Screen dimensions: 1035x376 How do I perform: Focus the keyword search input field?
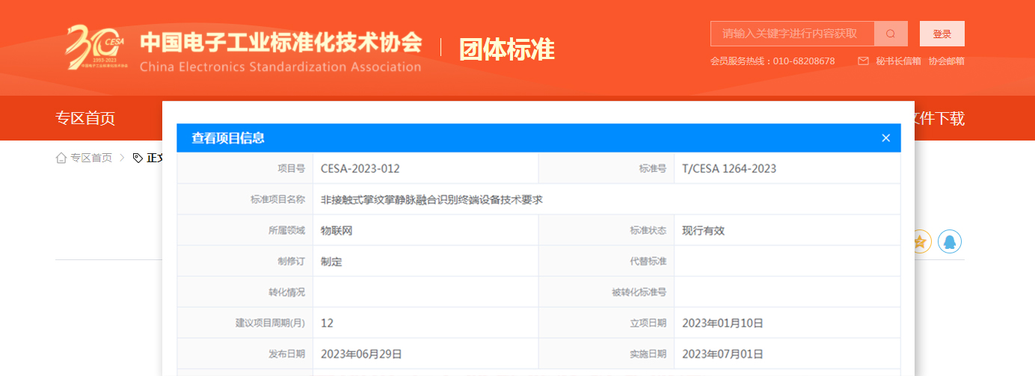click(x=792, y=34)
